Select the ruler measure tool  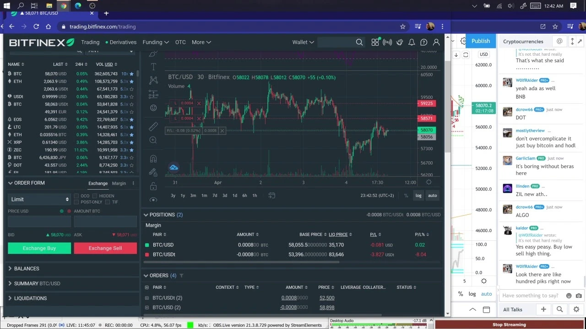click(153, 127)
